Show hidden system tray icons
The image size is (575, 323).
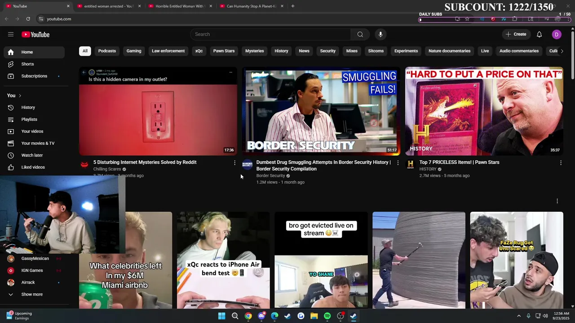(518, 316)
